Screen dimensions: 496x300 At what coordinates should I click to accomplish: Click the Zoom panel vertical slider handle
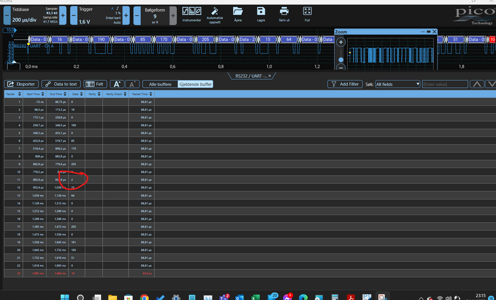[341, 60]
